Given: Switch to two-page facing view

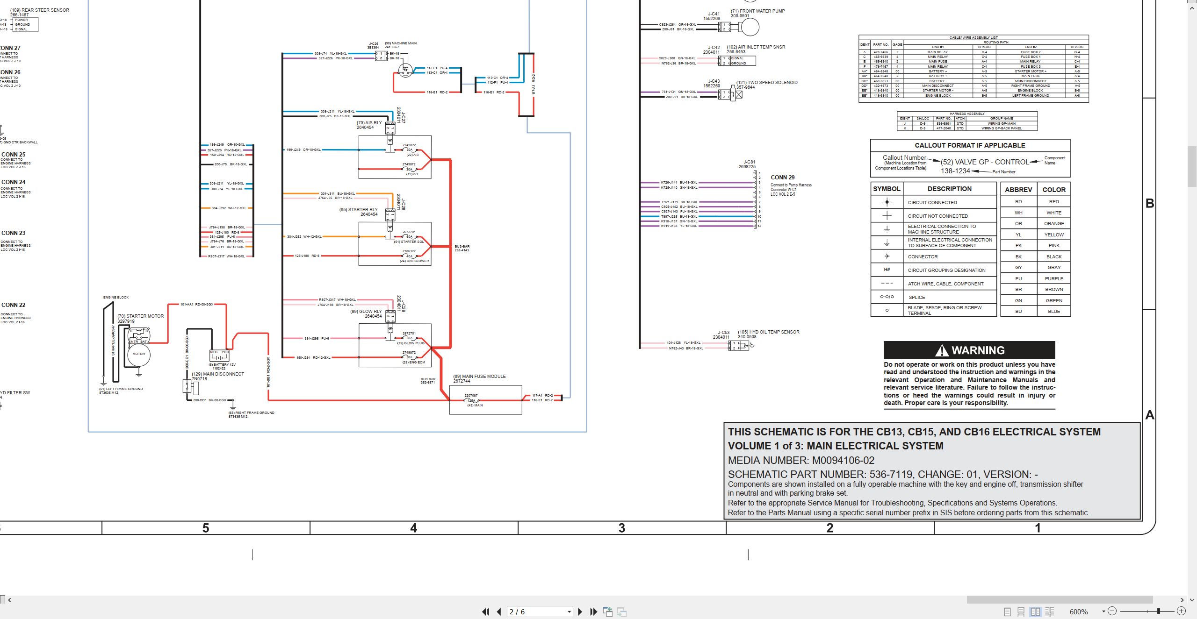Looking at the screenshot, I should (1035, 612).
